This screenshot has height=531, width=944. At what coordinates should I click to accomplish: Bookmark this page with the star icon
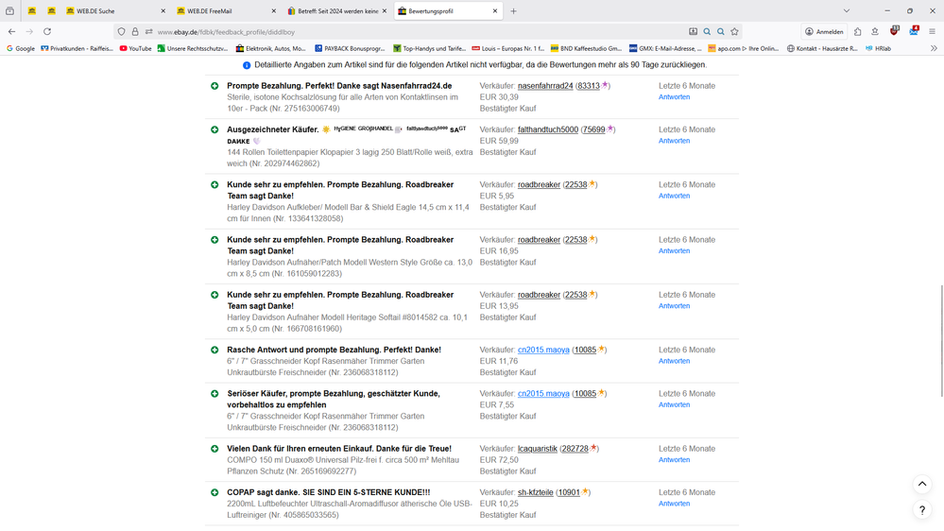734,31
